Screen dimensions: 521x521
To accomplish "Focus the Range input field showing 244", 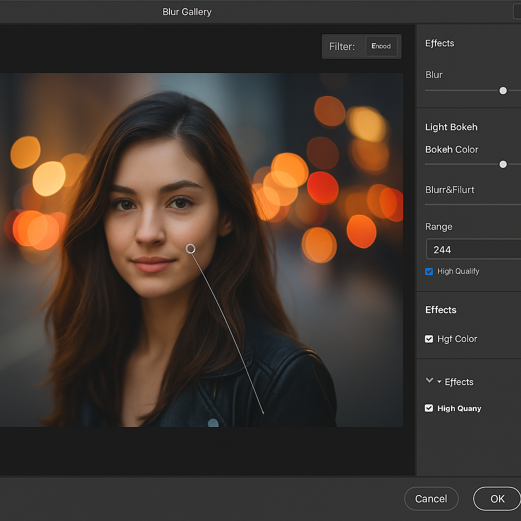I will tap(473, 250).
